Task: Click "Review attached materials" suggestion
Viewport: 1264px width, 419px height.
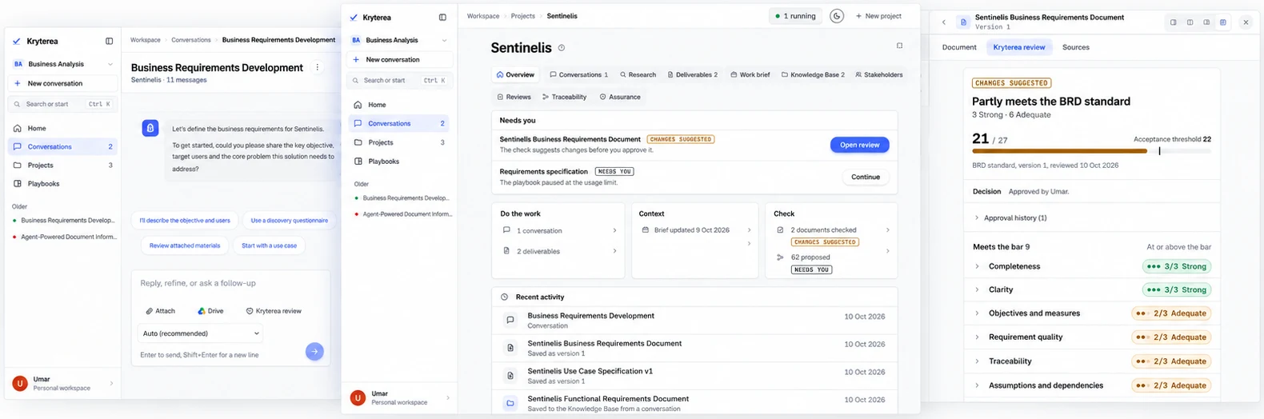Action: [185, 245]
